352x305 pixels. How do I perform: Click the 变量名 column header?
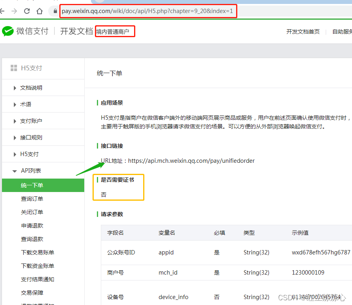tap(167, 233)
